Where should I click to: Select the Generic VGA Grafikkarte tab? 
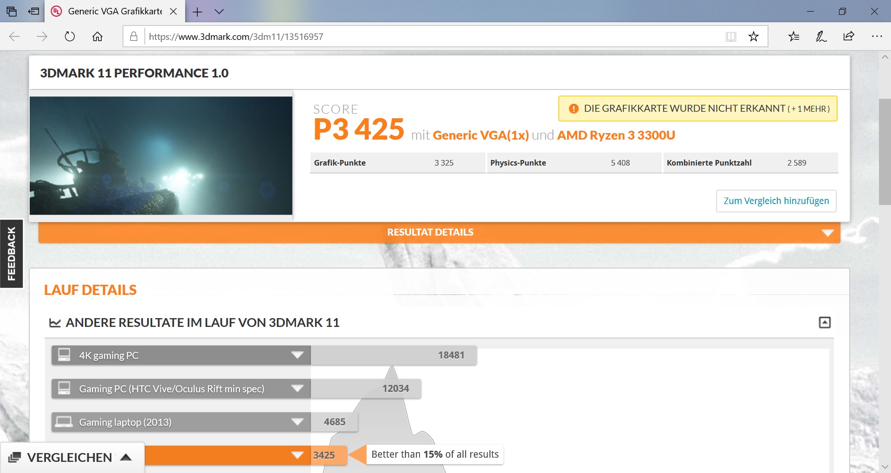click(115, 11)
